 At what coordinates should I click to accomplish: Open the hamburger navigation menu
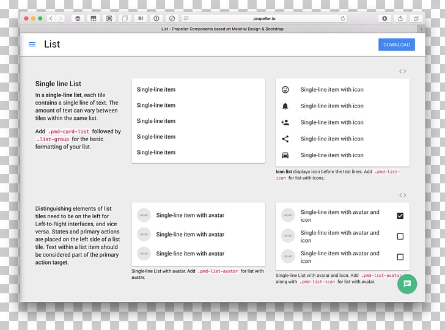click(32, 44)
